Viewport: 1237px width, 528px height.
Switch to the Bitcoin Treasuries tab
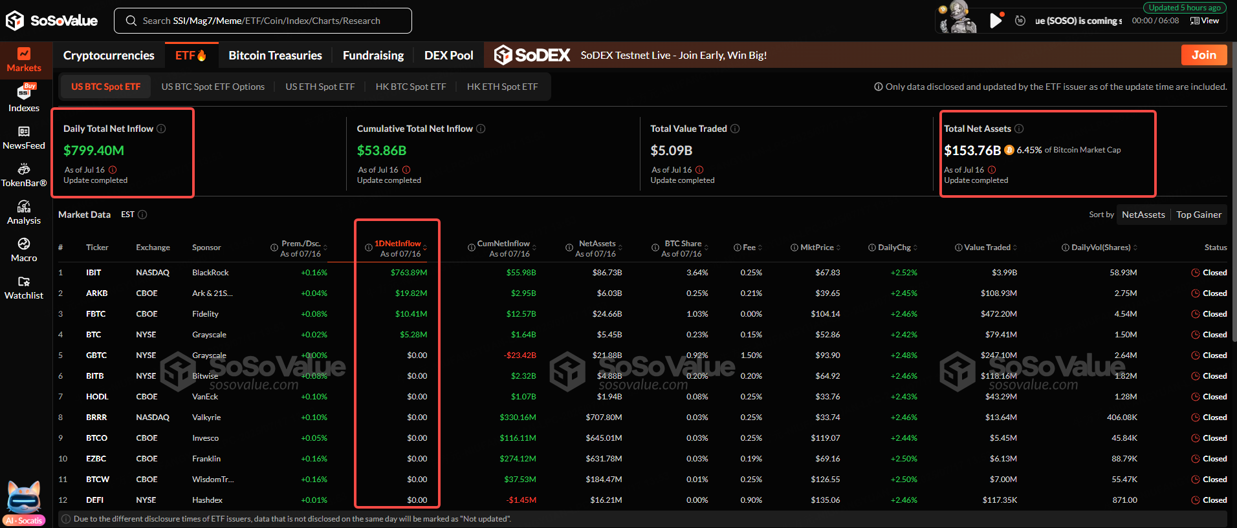275,55
